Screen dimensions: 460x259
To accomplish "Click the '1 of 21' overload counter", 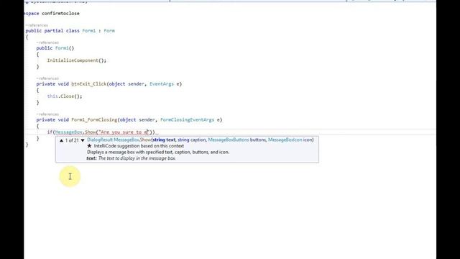I will click(72, 140).
